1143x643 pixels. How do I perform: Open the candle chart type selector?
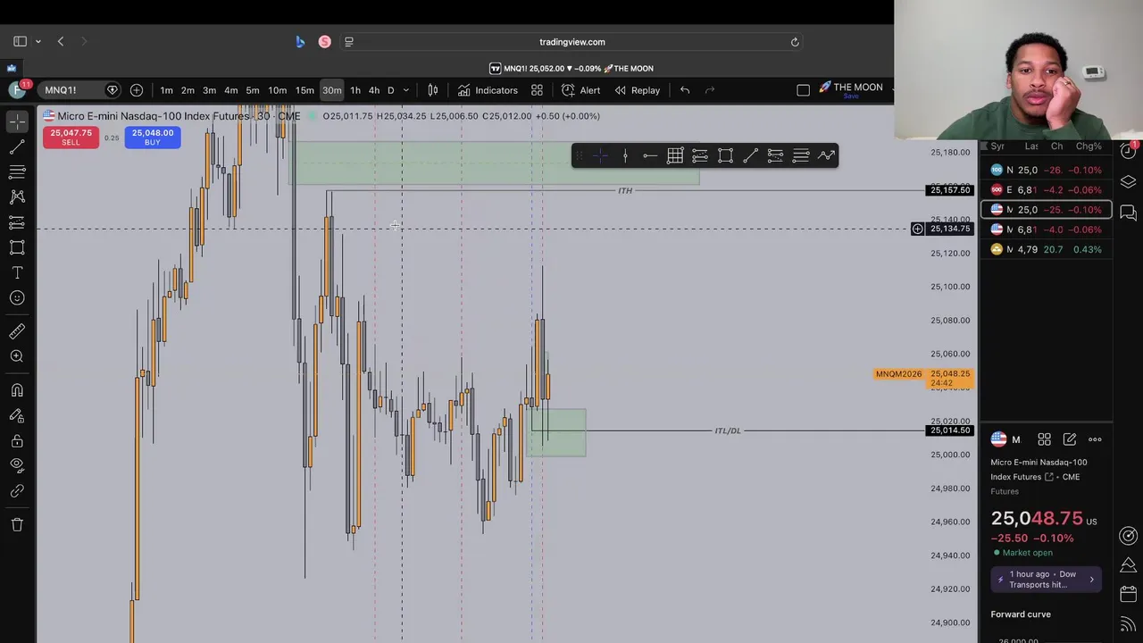click(433, 90)
